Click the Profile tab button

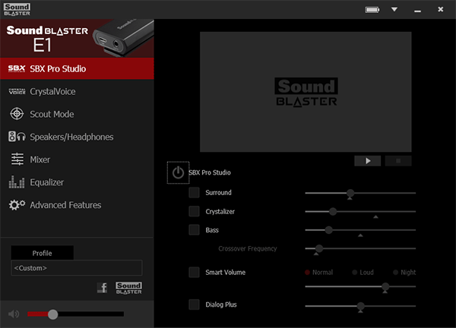(42, 253)
